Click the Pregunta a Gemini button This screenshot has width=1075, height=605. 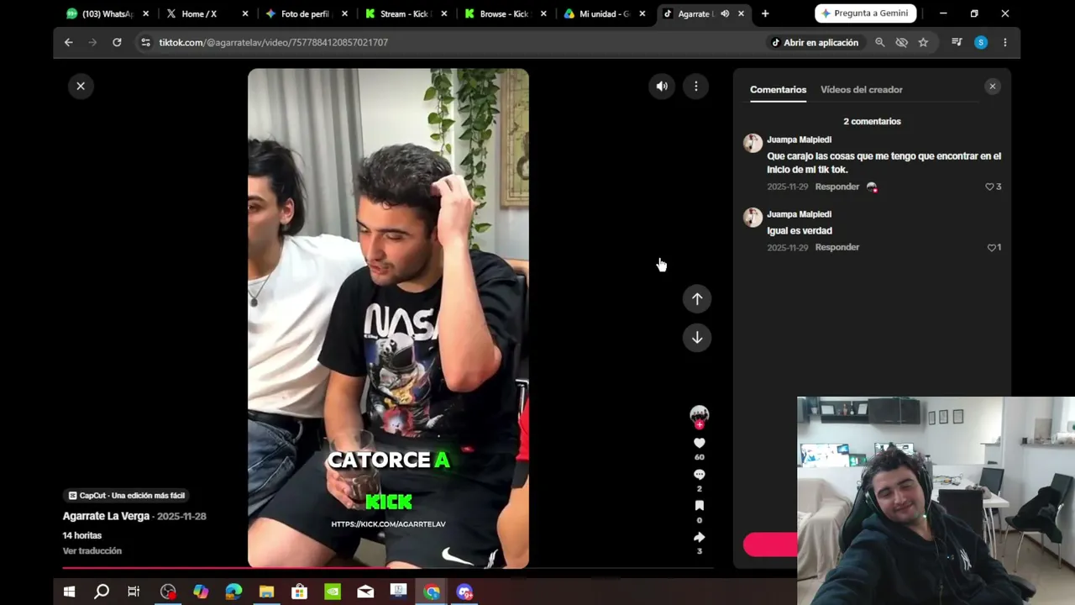865,13
